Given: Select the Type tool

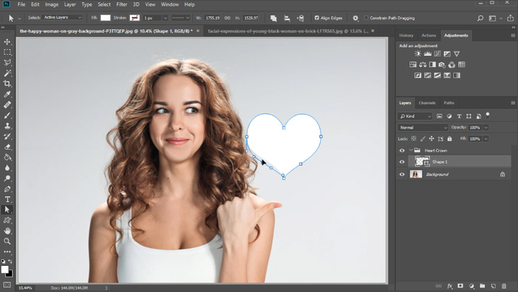Looking at the screenshot, I should coord(7,199).
